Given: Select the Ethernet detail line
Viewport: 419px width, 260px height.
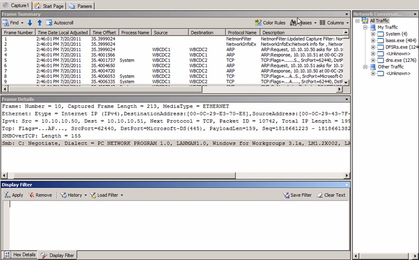Looking at the screenshot, I should pos(176,114).
